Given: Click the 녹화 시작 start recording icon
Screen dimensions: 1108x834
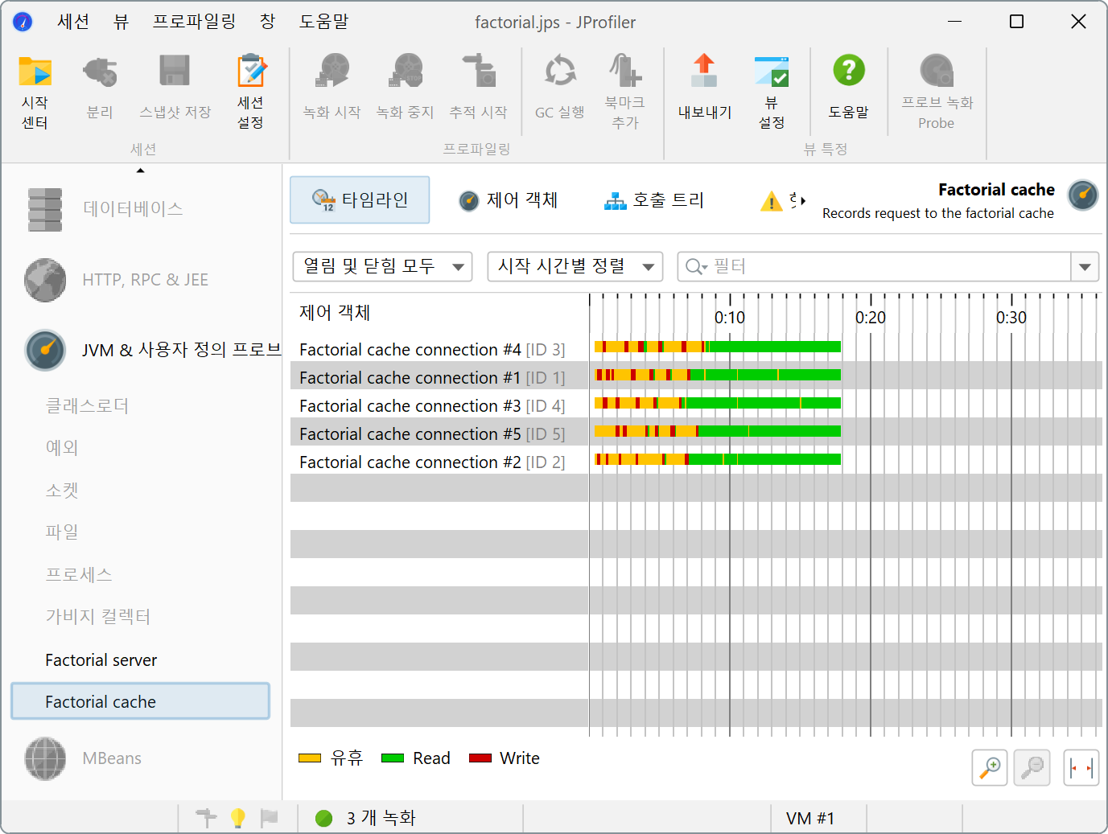Looking at the screenshot, I should (332, 88).
